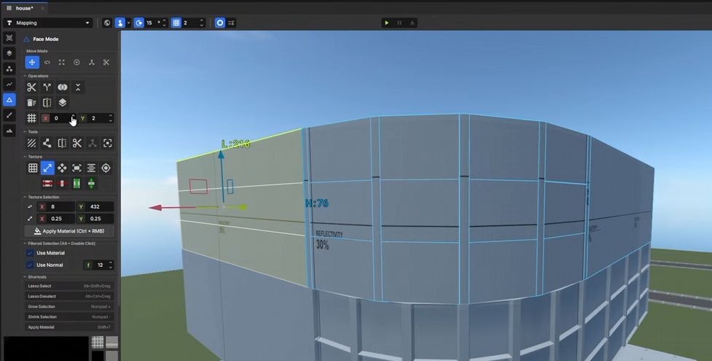712x361 pixels.
Task: Click the trash delete icon in Operations
Action: point(31,103)
